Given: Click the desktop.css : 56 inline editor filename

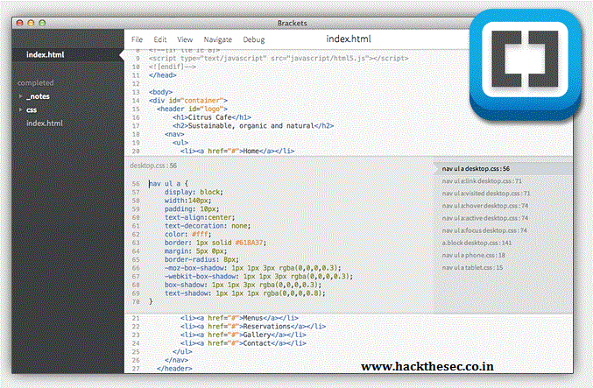Looking at the screenshot, I should [x=153, y=166].
